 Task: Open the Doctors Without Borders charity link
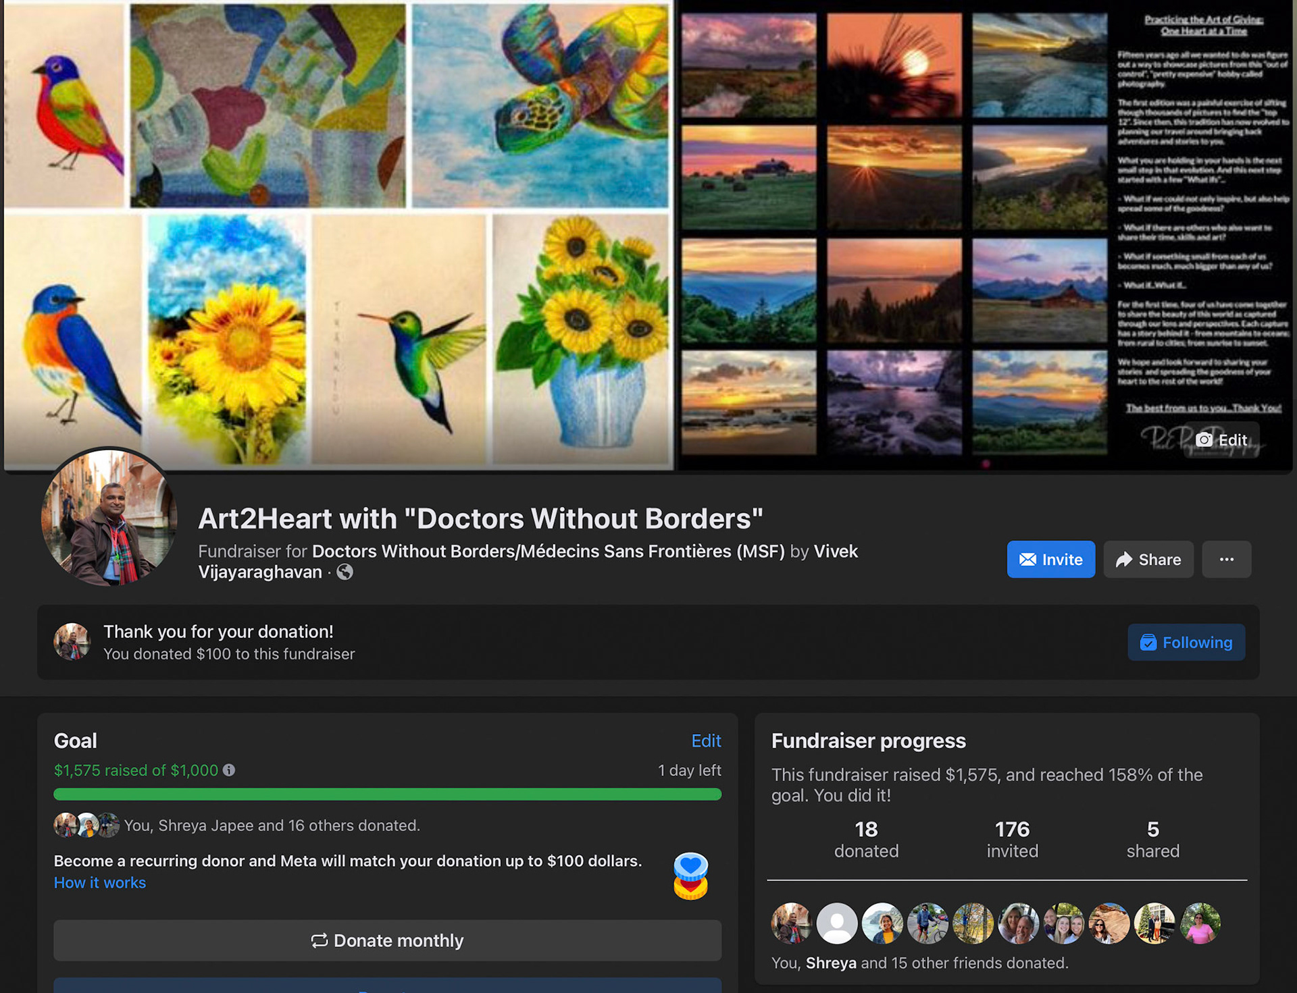point(548,552)
